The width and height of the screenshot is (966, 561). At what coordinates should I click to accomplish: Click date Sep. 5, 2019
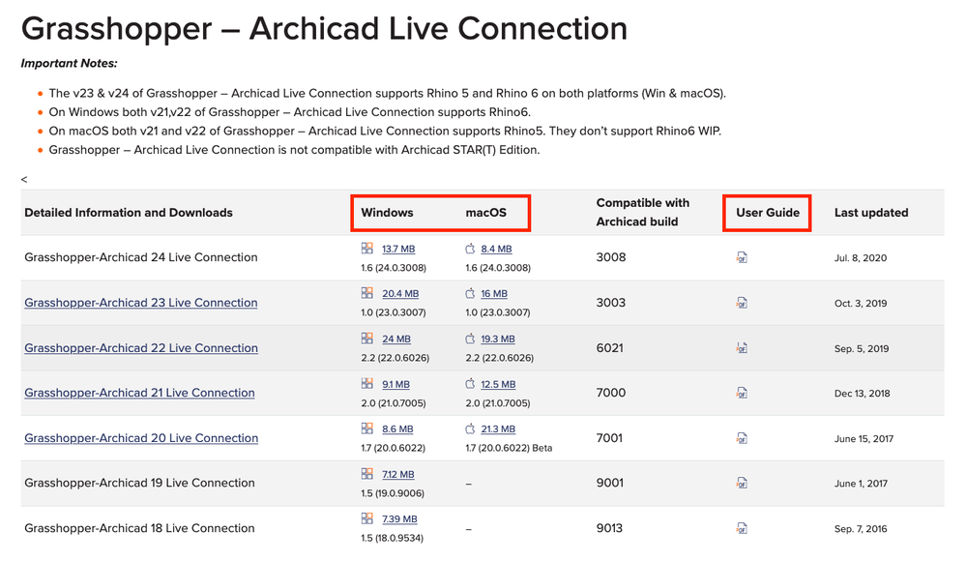[x=862, y=348]
